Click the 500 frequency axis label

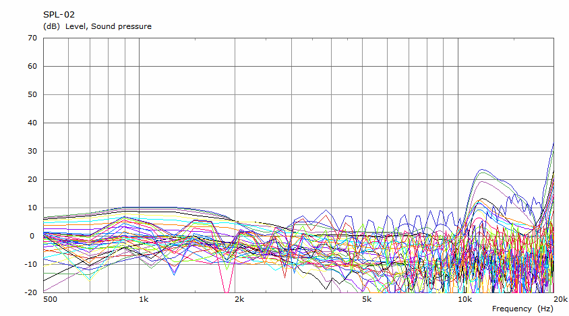tap(51, 299)
